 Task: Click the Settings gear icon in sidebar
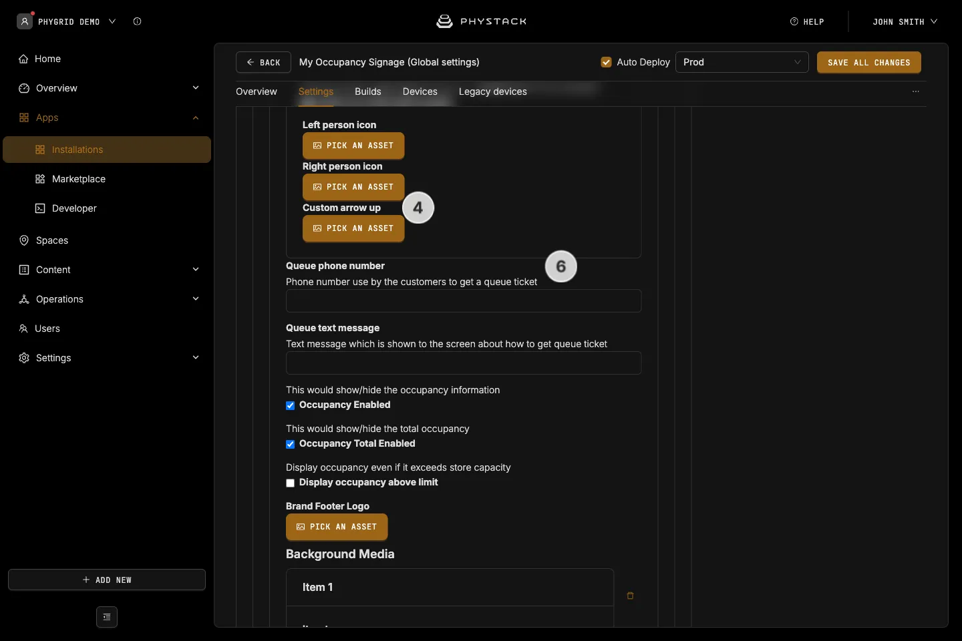pyautogui.click(x=24, y=358)
